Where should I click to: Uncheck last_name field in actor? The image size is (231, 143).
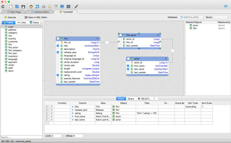pyautogui.click(x=128, y=69)
